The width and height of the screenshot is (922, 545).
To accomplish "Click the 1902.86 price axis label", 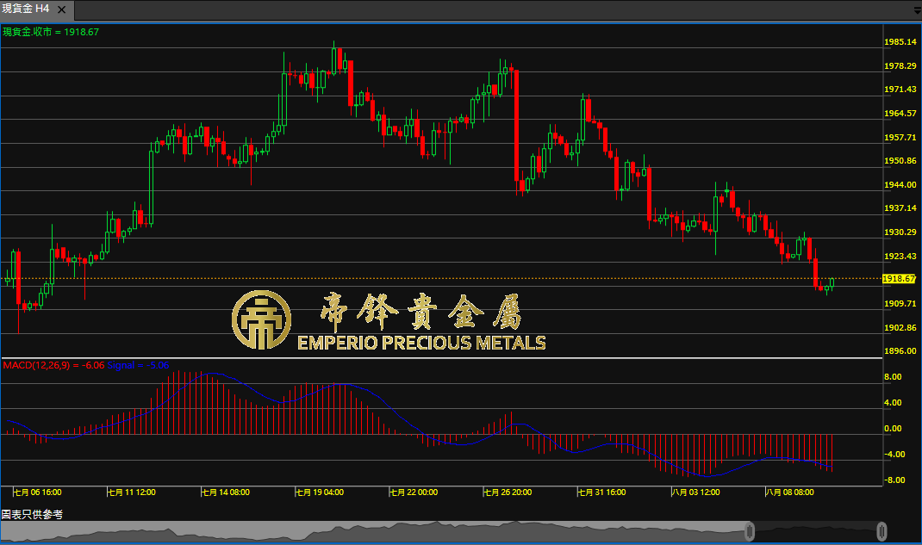I will (x=900, y=328).
